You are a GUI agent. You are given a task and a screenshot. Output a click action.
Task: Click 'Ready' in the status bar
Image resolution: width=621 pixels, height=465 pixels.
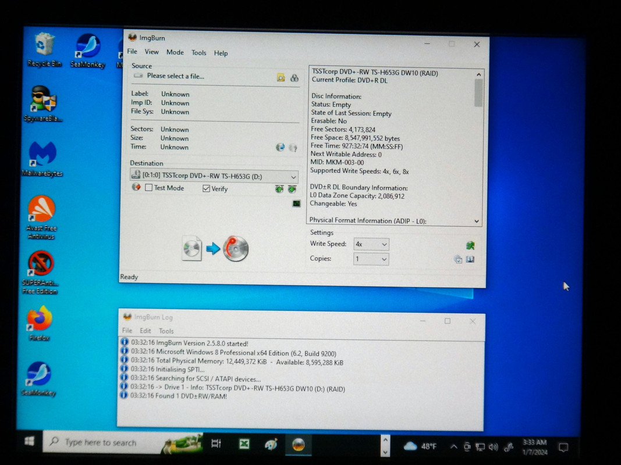(x=129, y=277)
